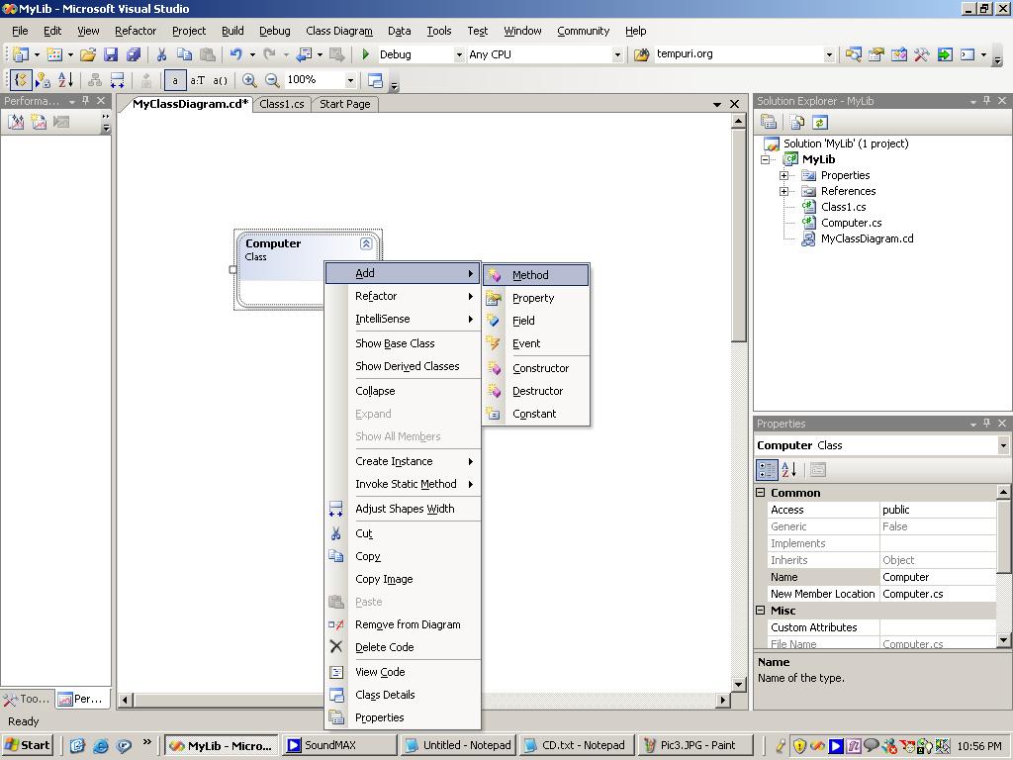Click Remove from Diagram context menu entry
1013x760 pixels.
pyautogui.click(x=403, y=624)
